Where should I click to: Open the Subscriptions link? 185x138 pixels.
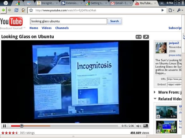click(x=175, y=28)
